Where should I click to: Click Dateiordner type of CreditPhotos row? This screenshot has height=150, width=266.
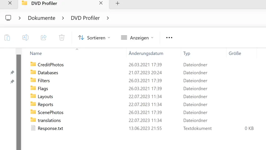195,65
